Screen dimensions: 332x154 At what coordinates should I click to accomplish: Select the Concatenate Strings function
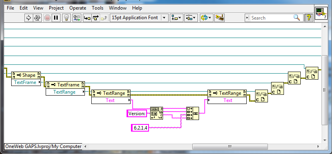(193, 113)
